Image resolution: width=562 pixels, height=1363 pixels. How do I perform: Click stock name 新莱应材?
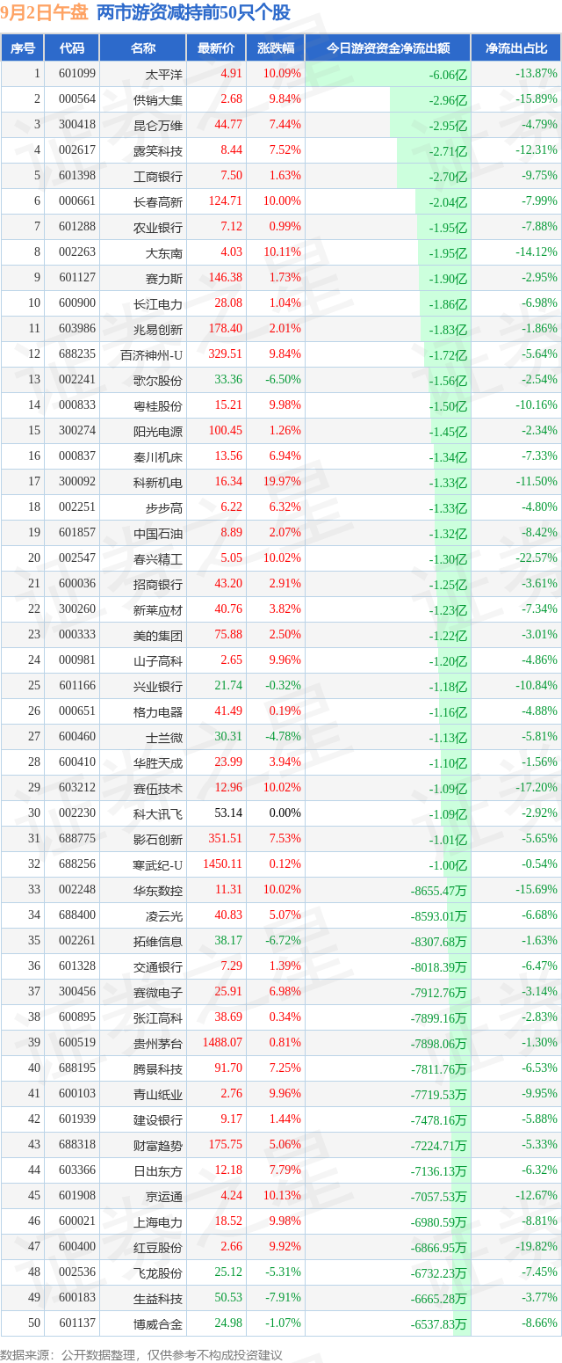(158, 609)
